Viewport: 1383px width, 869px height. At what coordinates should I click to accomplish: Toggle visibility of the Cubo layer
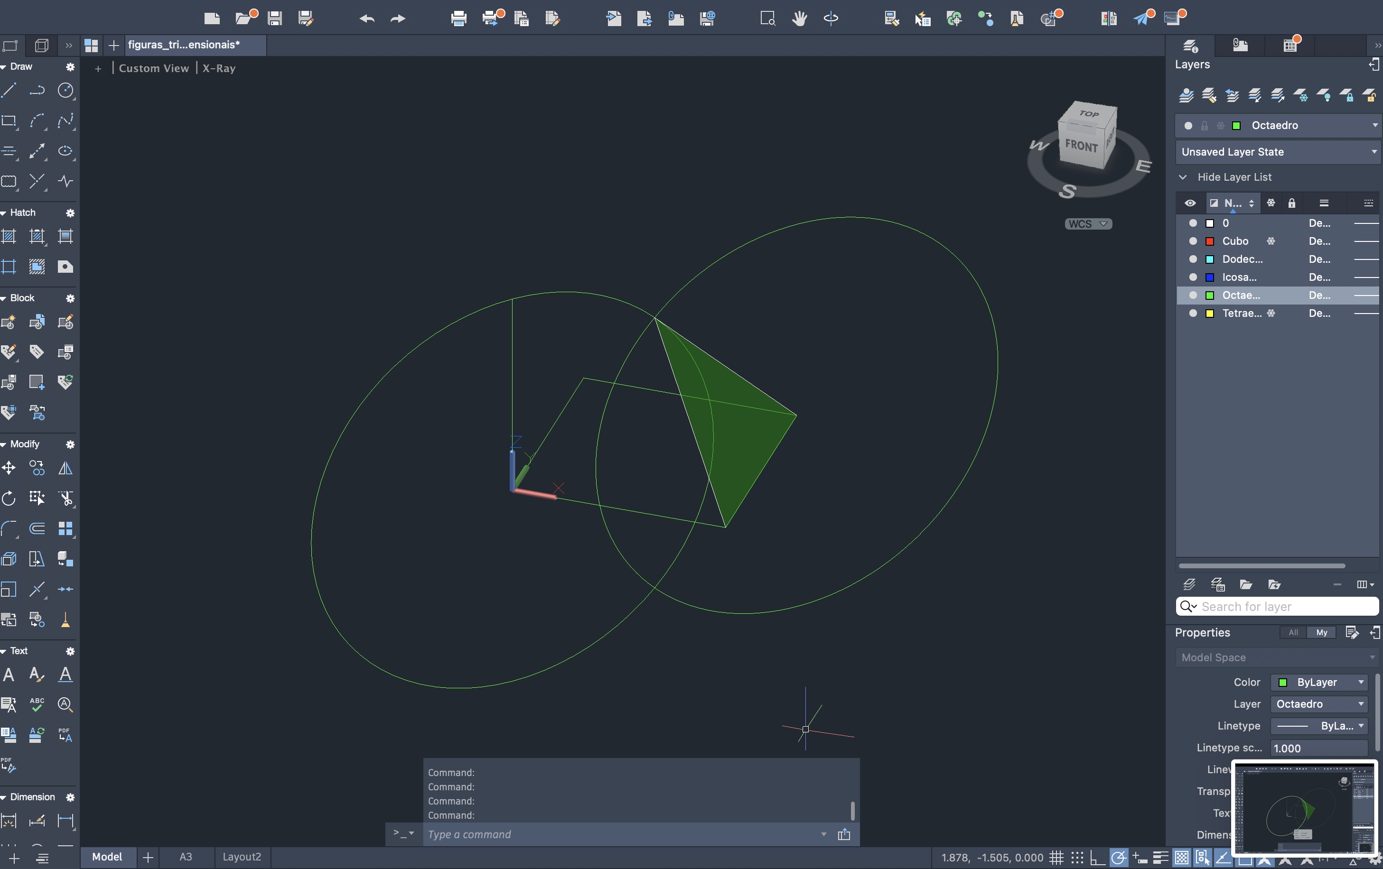pyautogui.click(x=1193, y=241)
